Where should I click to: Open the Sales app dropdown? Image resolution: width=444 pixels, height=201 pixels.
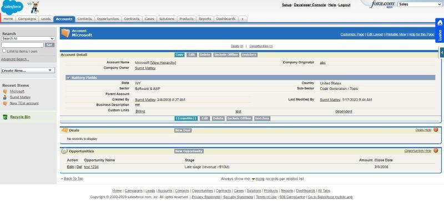click(420, 4)
